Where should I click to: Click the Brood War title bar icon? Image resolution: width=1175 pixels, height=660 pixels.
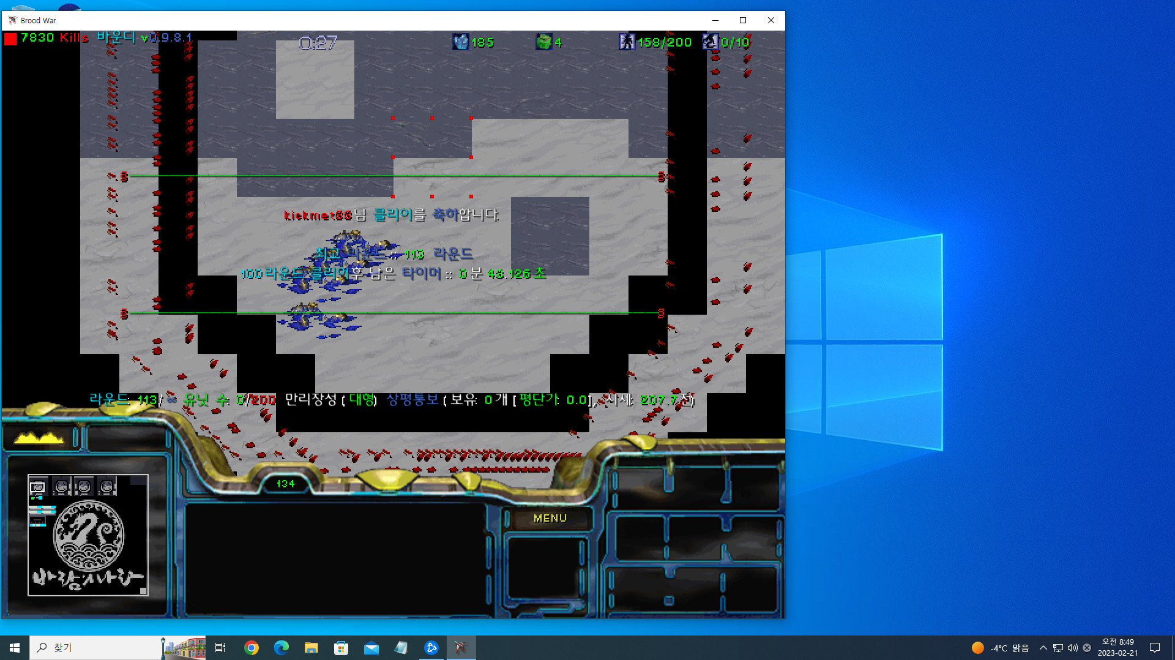(x=12, y=20)
